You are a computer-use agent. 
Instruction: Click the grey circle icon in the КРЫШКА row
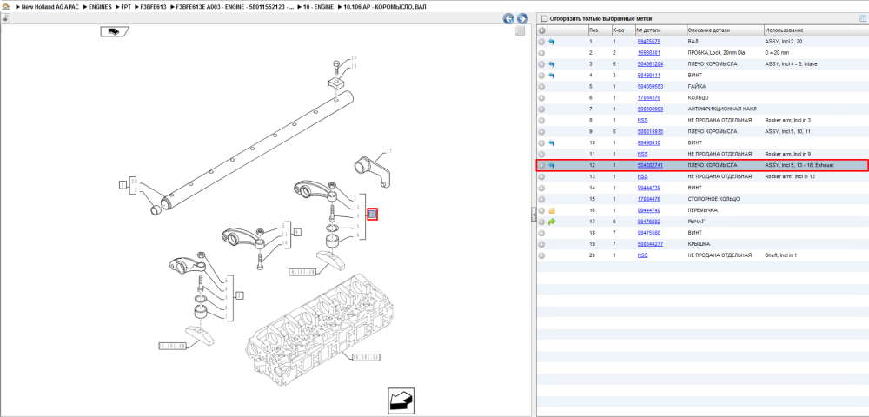click(541, 244)
